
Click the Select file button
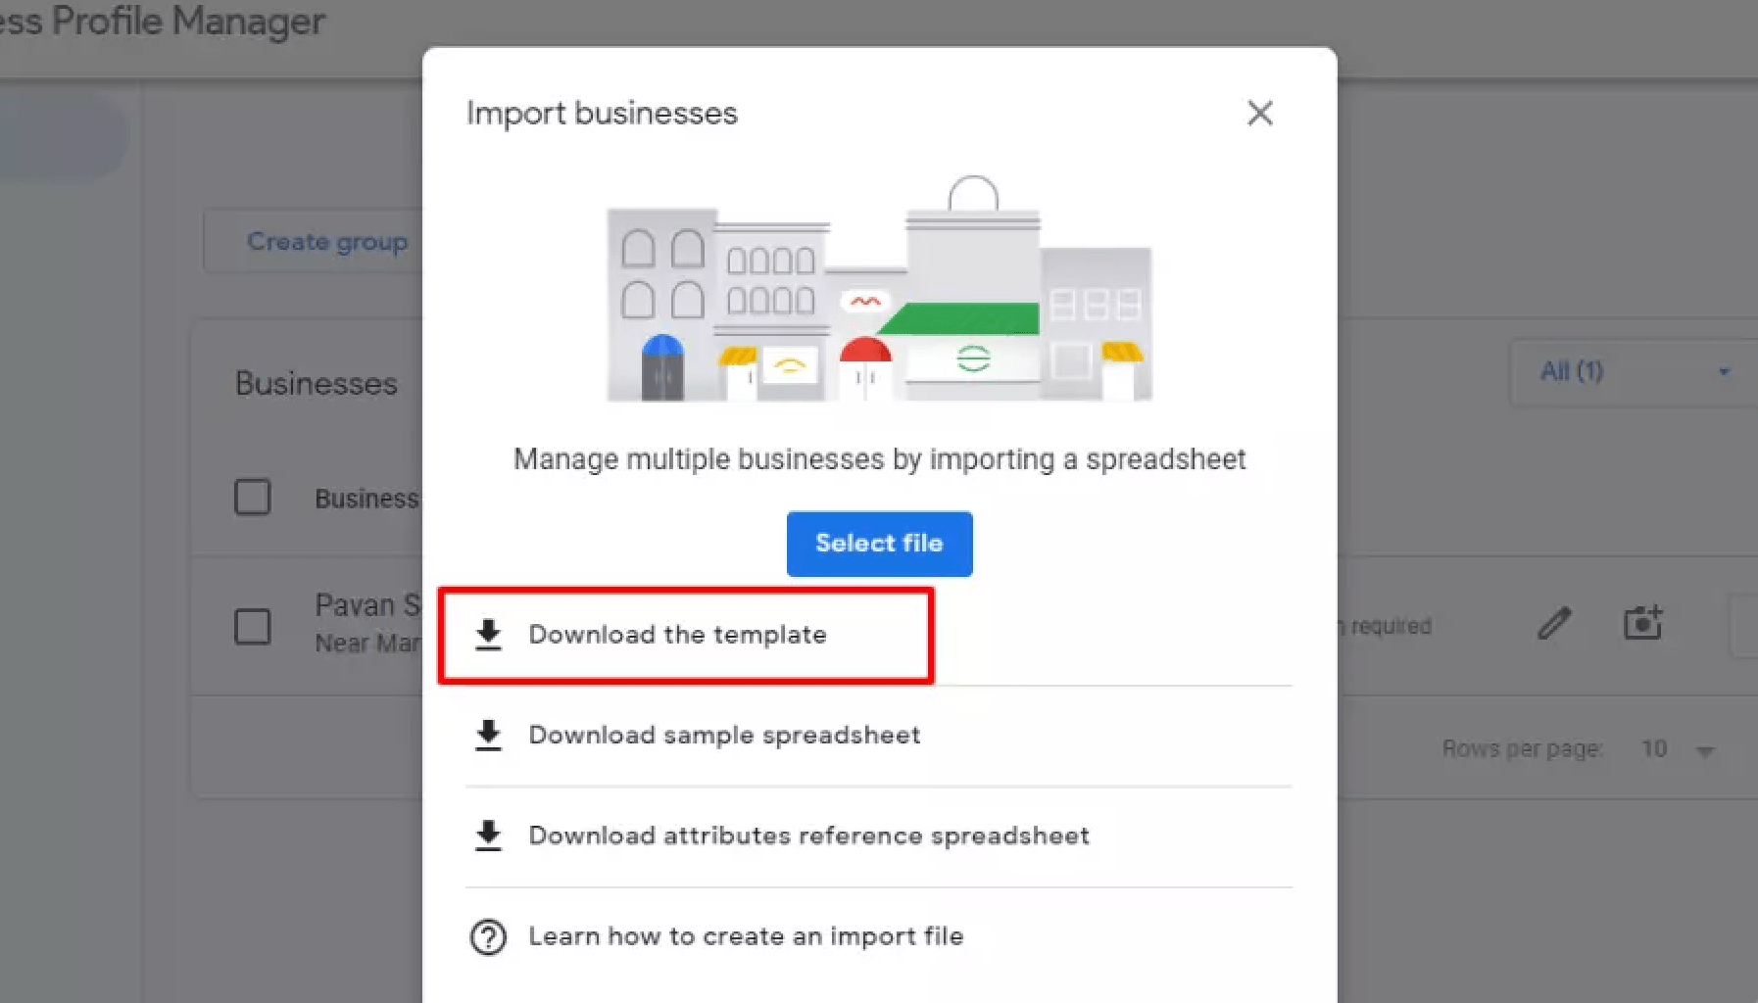tap(879, 544)
